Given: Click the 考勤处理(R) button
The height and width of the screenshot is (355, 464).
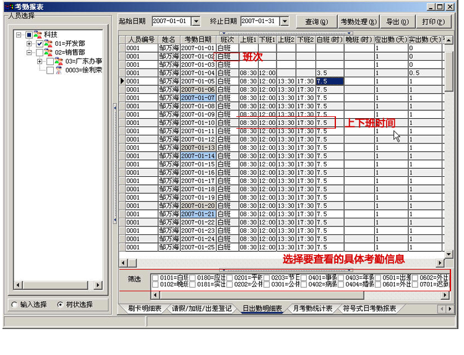Looking at the screenshot, I should pos(358,22).
